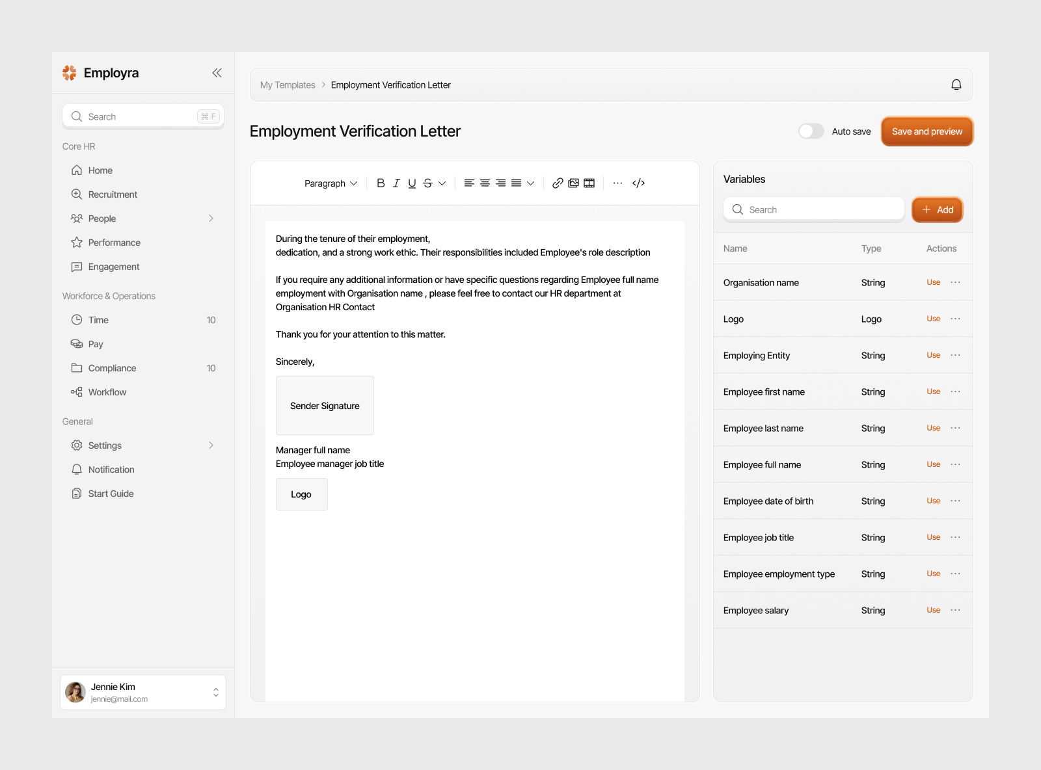Open the Performance section
The image size is (1041, 770).
point(143,243)
